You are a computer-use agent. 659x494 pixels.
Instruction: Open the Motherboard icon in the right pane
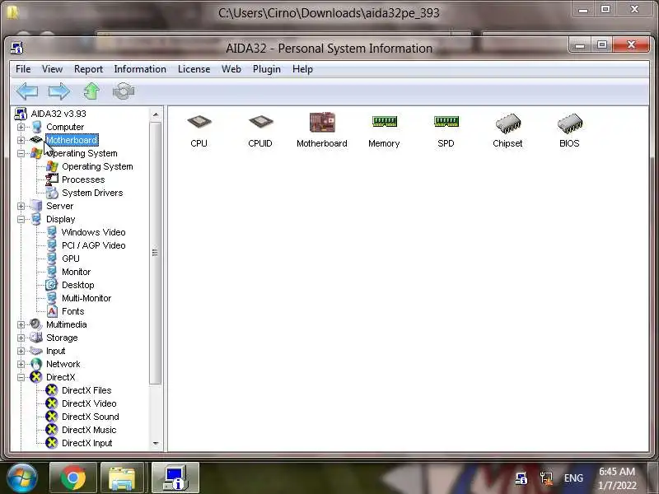[322, 130]
